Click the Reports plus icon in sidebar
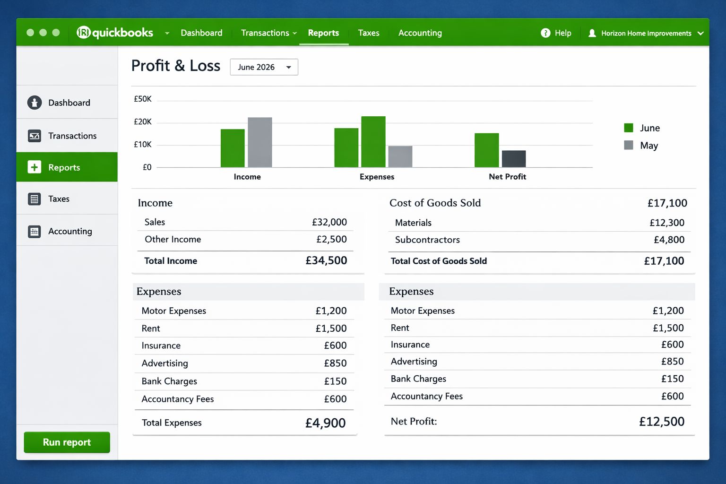Viewport: 726px width, 484px height. click(x=35, y=167)
